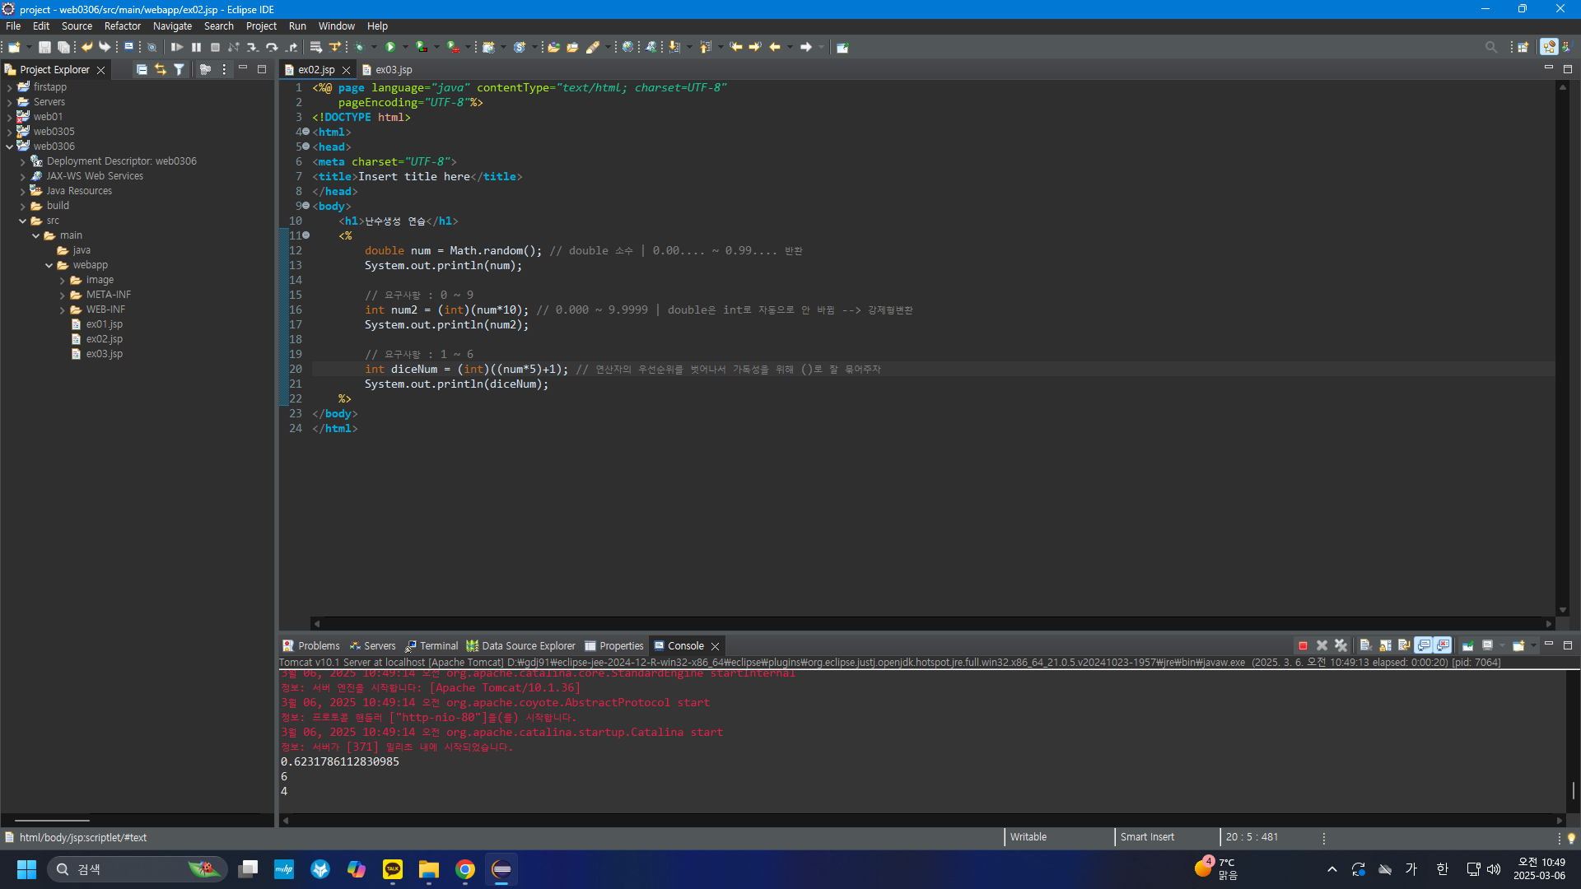Expand the Java Resources tree node
Screen dimensions: 1581x889
click(23, 191)
